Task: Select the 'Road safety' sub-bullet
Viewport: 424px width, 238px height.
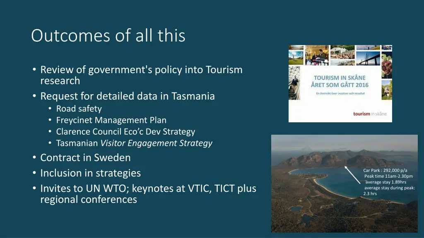Action: [x=79, y=109]
